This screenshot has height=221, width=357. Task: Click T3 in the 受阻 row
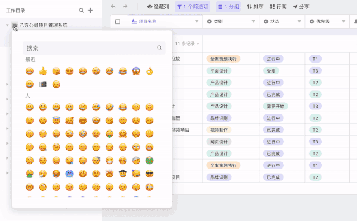315,71
